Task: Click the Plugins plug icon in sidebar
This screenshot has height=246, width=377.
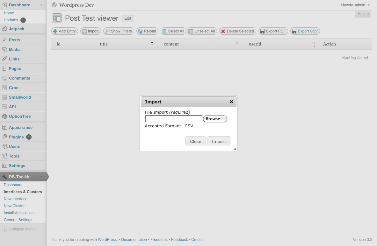Action: tap(4, 137)
